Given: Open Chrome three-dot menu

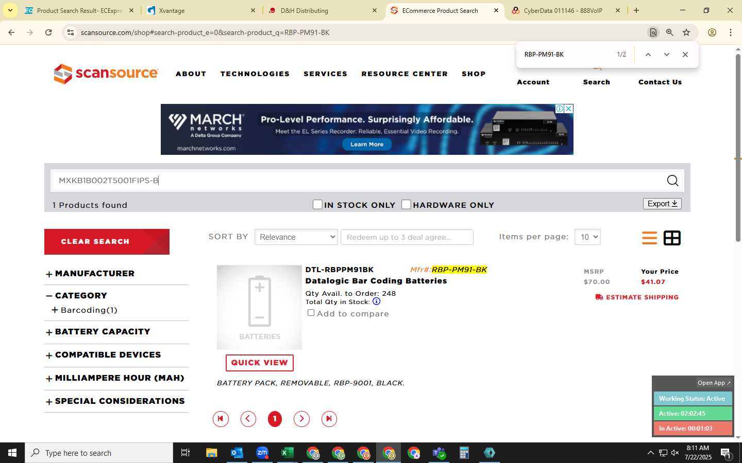Looking at the screenshot, I should click(731, 32).
